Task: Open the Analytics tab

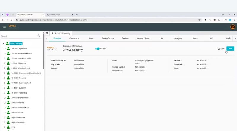Action: click(x=178, y=38)
